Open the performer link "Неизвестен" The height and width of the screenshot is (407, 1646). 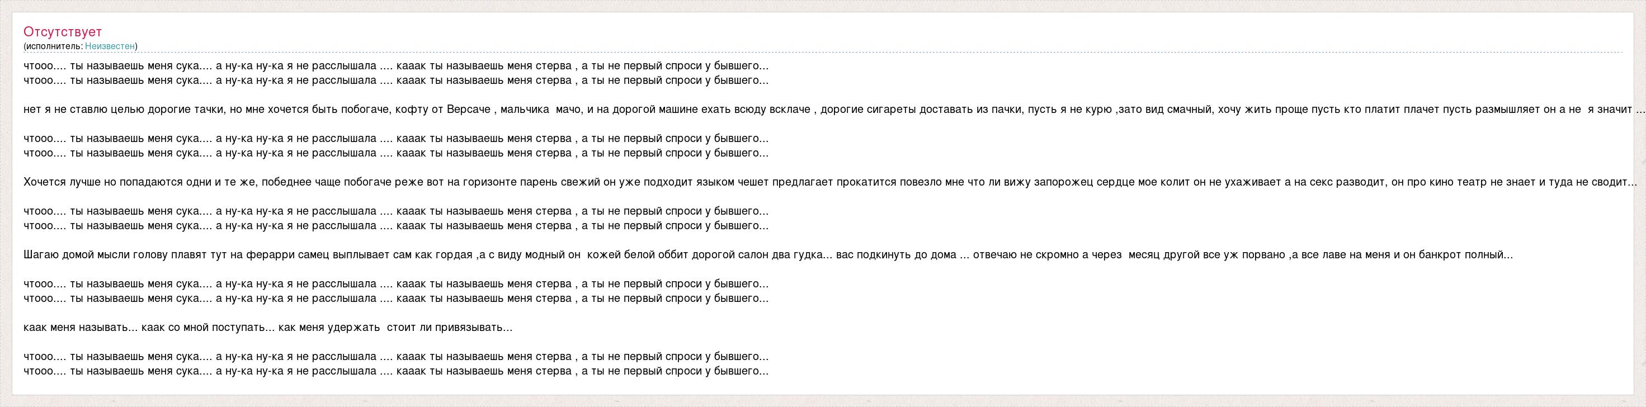pyautogui.click(x=110, y=46)
